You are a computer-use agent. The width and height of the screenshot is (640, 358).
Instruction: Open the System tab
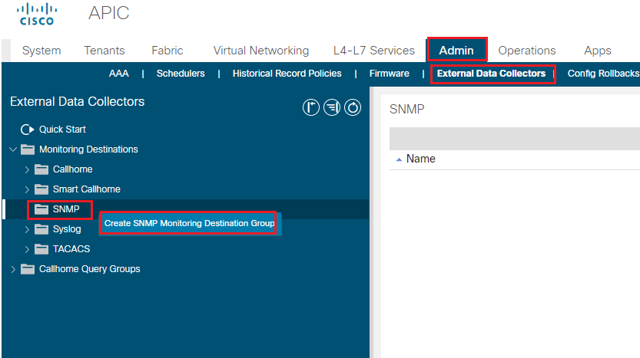(x=41, y=51)
